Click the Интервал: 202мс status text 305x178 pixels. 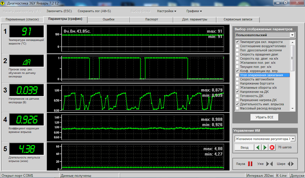pyautogui.click(x=260, y=175)
